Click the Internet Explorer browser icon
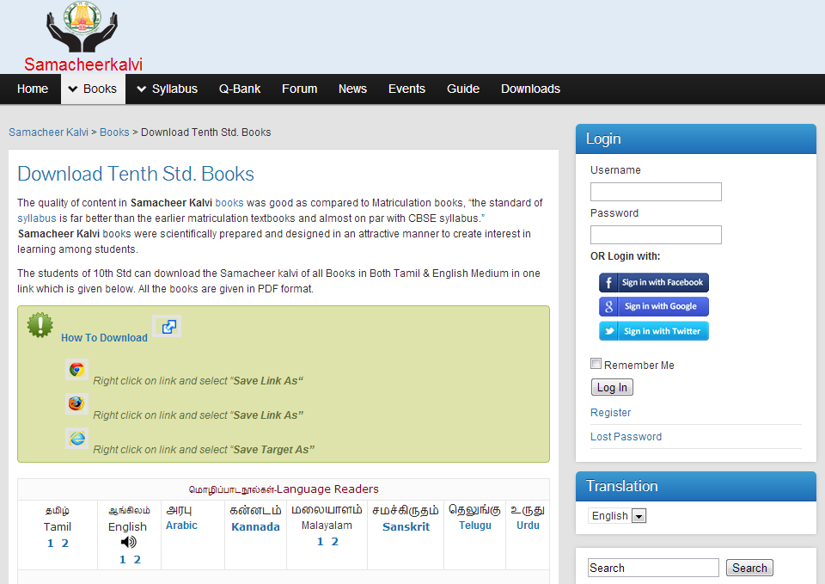825x584 pixels. coord(76,438)
